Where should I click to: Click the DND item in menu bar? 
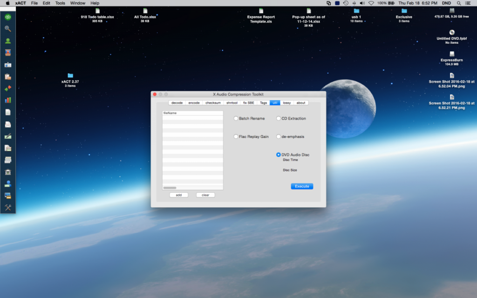pyautogui.click(x=446, y=3)
